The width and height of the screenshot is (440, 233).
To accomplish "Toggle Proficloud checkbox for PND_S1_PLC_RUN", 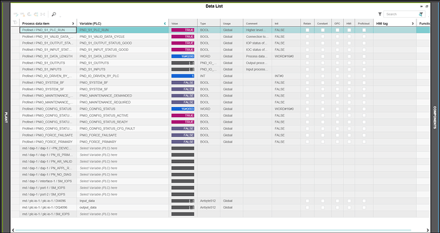I will click(364, 30).
